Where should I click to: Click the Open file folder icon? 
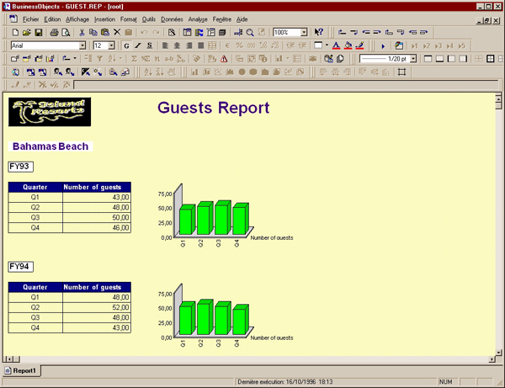pos(27,32)
